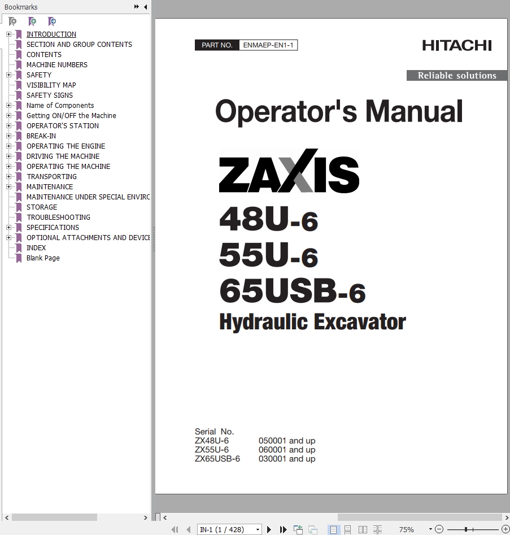
Task: Go to the SAFETY SIGNS bookmark
Action: pos(50,95)
